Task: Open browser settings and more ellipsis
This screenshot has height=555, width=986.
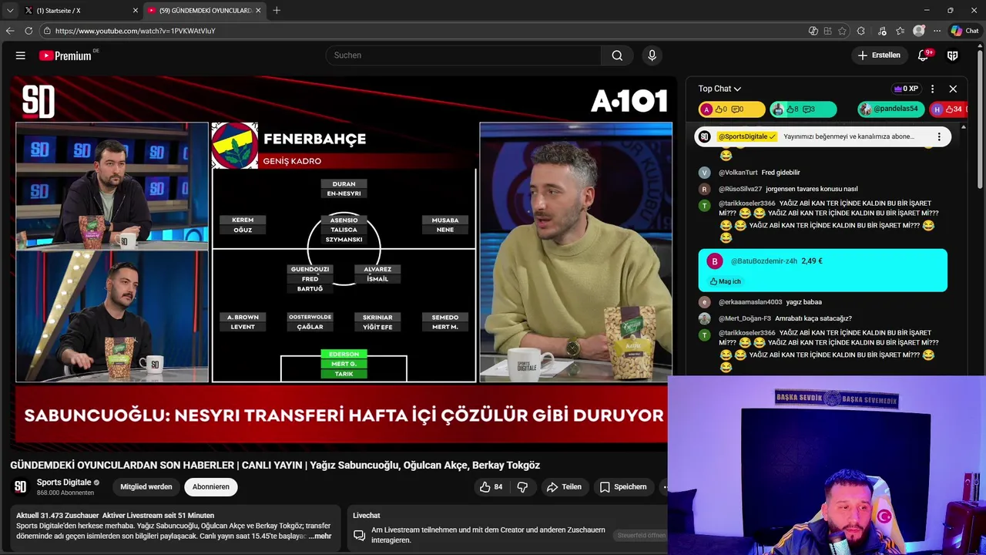Action: (937, 31)
